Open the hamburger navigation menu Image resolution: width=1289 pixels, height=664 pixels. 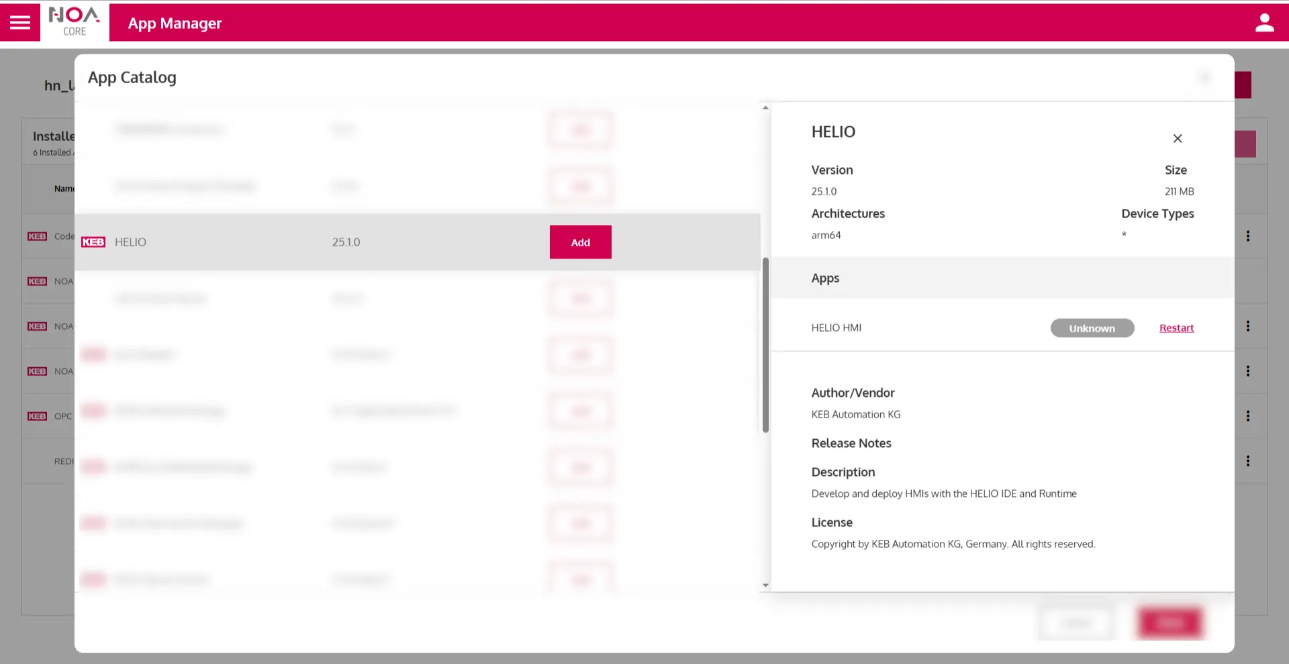pyautogui.click(x=20, y=23)
